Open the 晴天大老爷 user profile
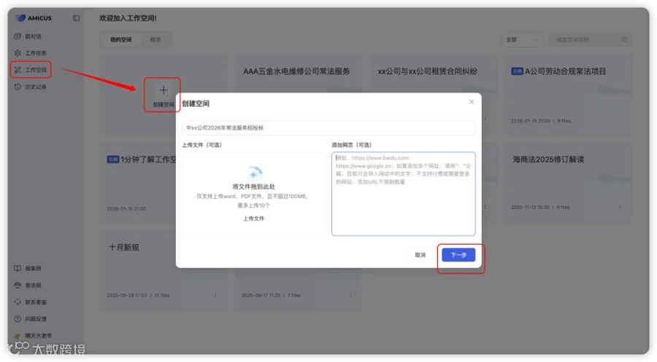Screen dimensions: 657x362 click(x=33, y=335)
